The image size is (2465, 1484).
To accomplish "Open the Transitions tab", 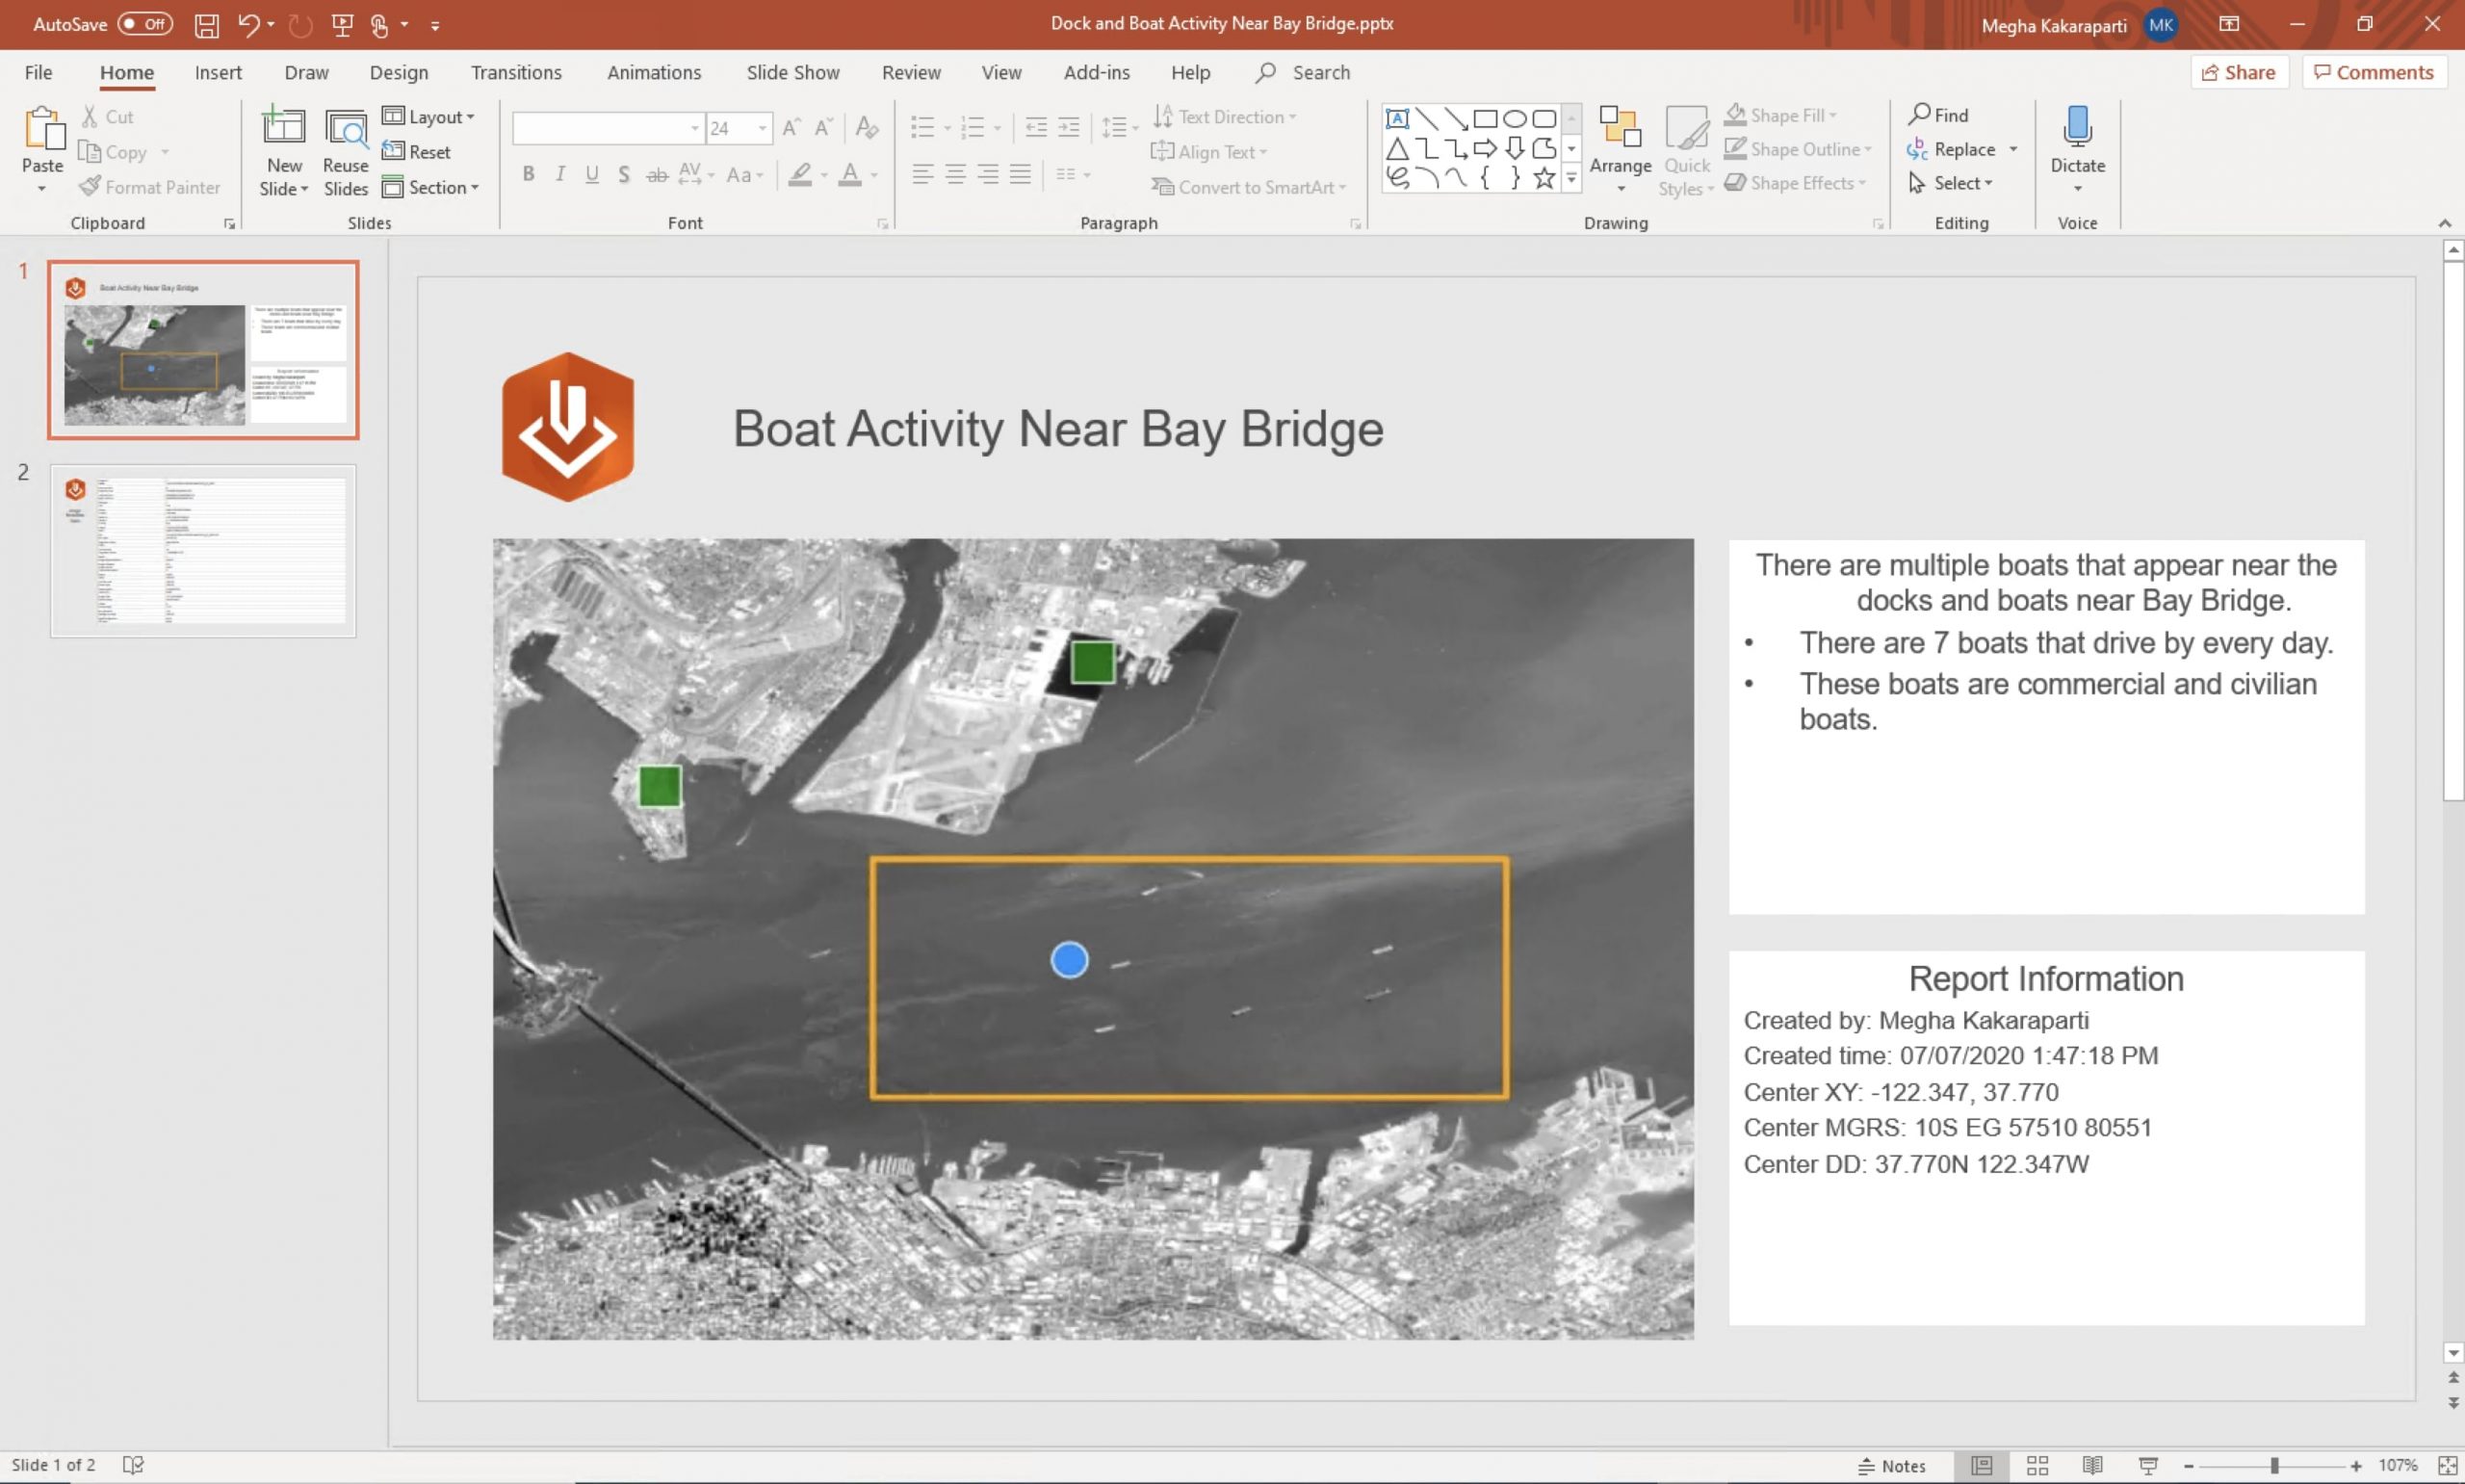I will pyautogui.click(x=516, y=72).
